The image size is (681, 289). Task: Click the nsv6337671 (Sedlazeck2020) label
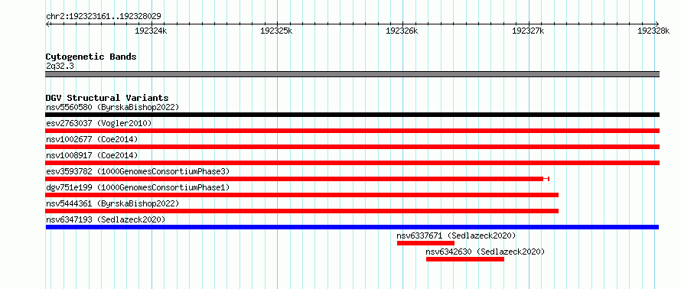tap(456, 235)
